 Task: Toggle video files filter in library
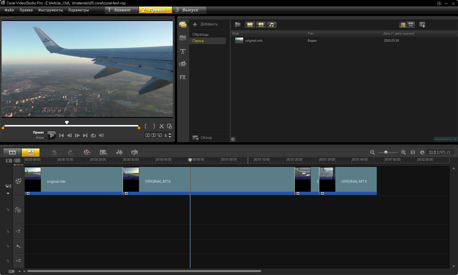click(250, 25)
